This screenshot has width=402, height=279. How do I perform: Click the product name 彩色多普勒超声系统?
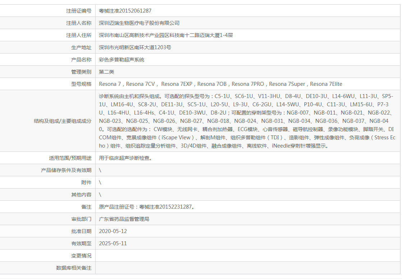[121, 60]
